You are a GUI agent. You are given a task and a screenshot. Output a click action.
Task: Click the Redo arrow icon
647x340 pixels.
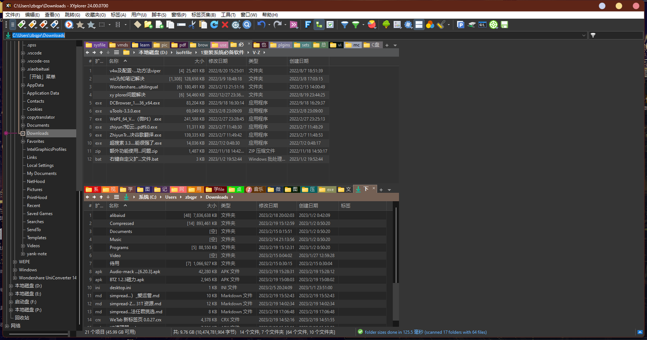point(277,24)
